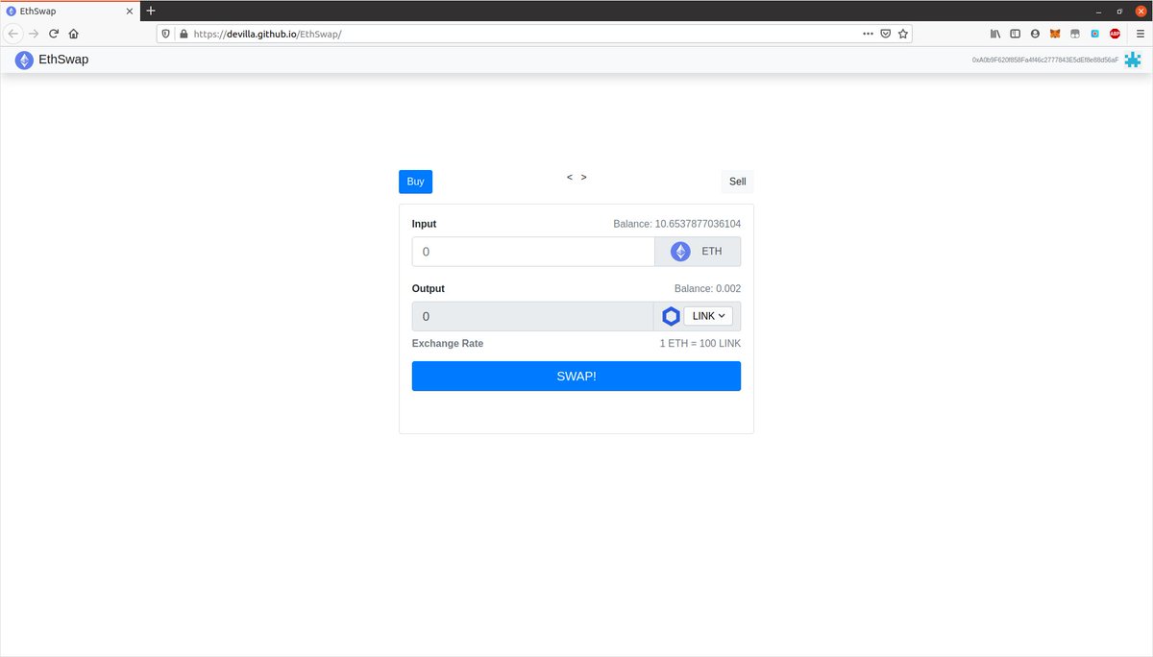Click the Output label
This screenshot has height=657, width=1153.
point(429,288)
